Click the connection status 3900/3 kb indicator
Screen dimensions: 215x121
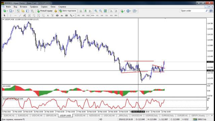click(200, 119)
